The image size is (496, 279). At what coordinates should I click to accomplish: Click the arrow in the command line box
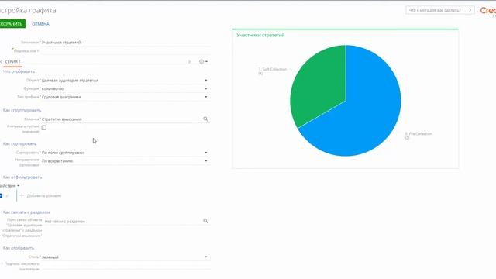click(x=470, y=10)
